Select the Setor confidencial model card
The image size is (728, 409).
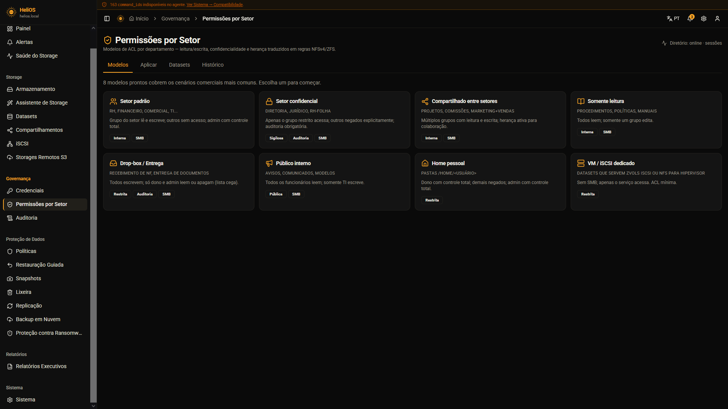(x=334, y=120)
